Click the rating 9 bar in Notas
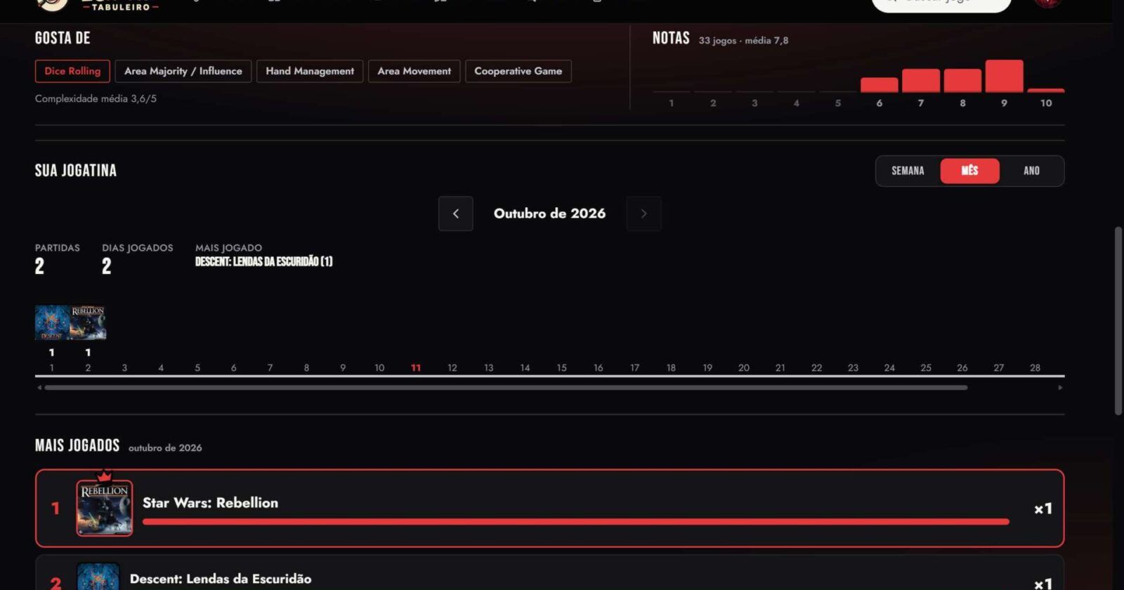Viewport: 1124px width, 590px height. click(x=1004, y=76)
